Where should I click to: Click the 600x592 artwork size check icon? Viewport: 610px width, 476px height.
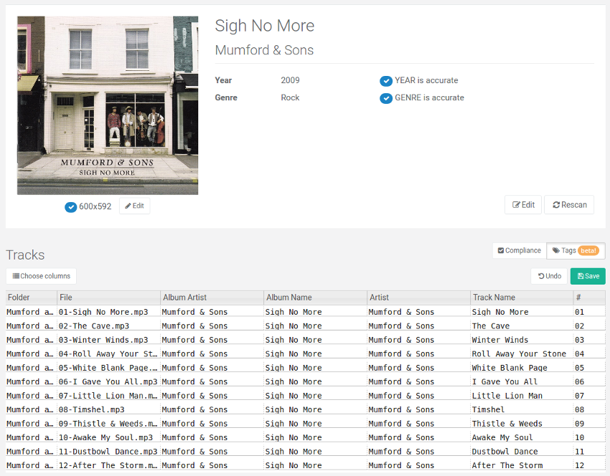70,207
